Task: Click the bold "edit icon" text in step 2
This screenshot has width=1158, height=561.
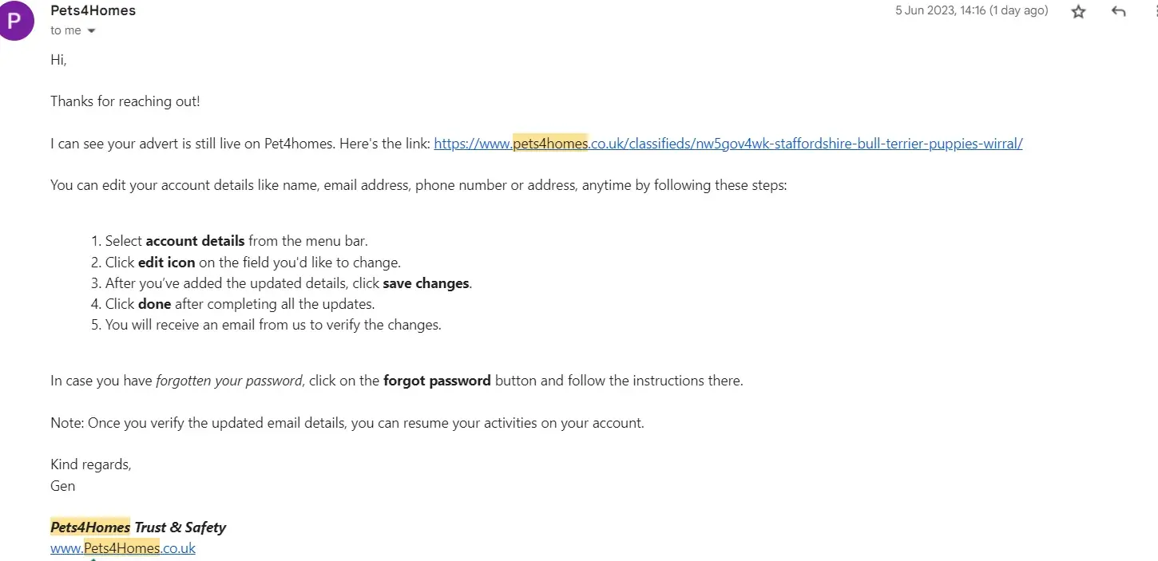Action: tap(166, 262)
